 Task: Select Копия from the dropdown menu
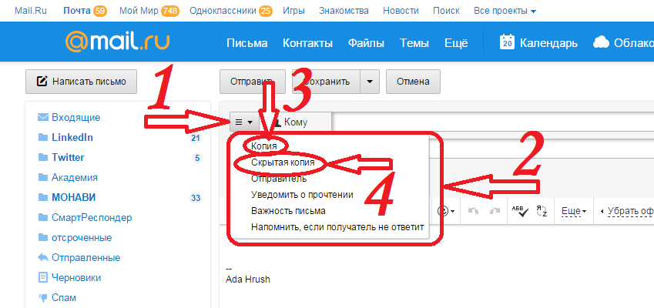coord(264,146)
